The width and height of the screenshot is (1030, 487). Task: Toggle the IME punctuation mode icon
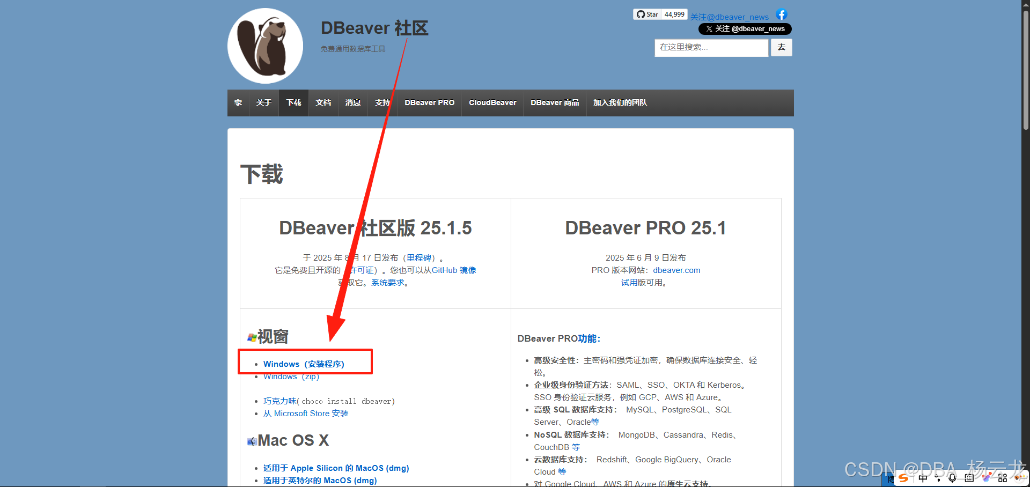[938, 478]
